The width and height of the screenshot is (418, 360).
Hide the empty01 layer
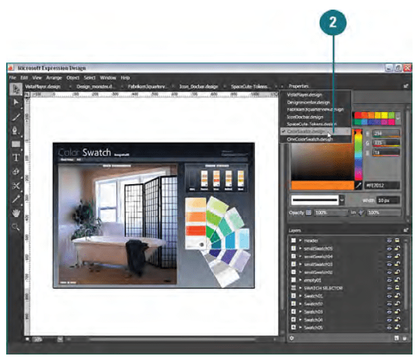pyautogui.click(x=390, y=280)
